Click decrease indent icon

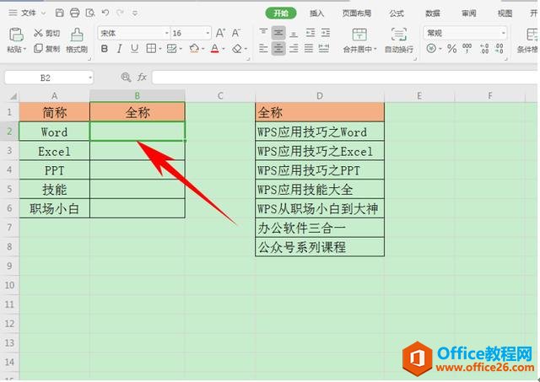310,33
